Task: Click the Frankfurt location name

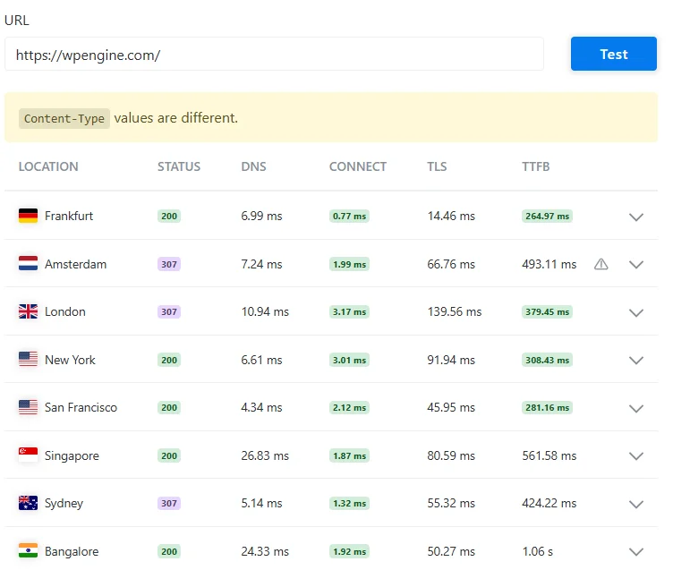Action: point(69,216)
